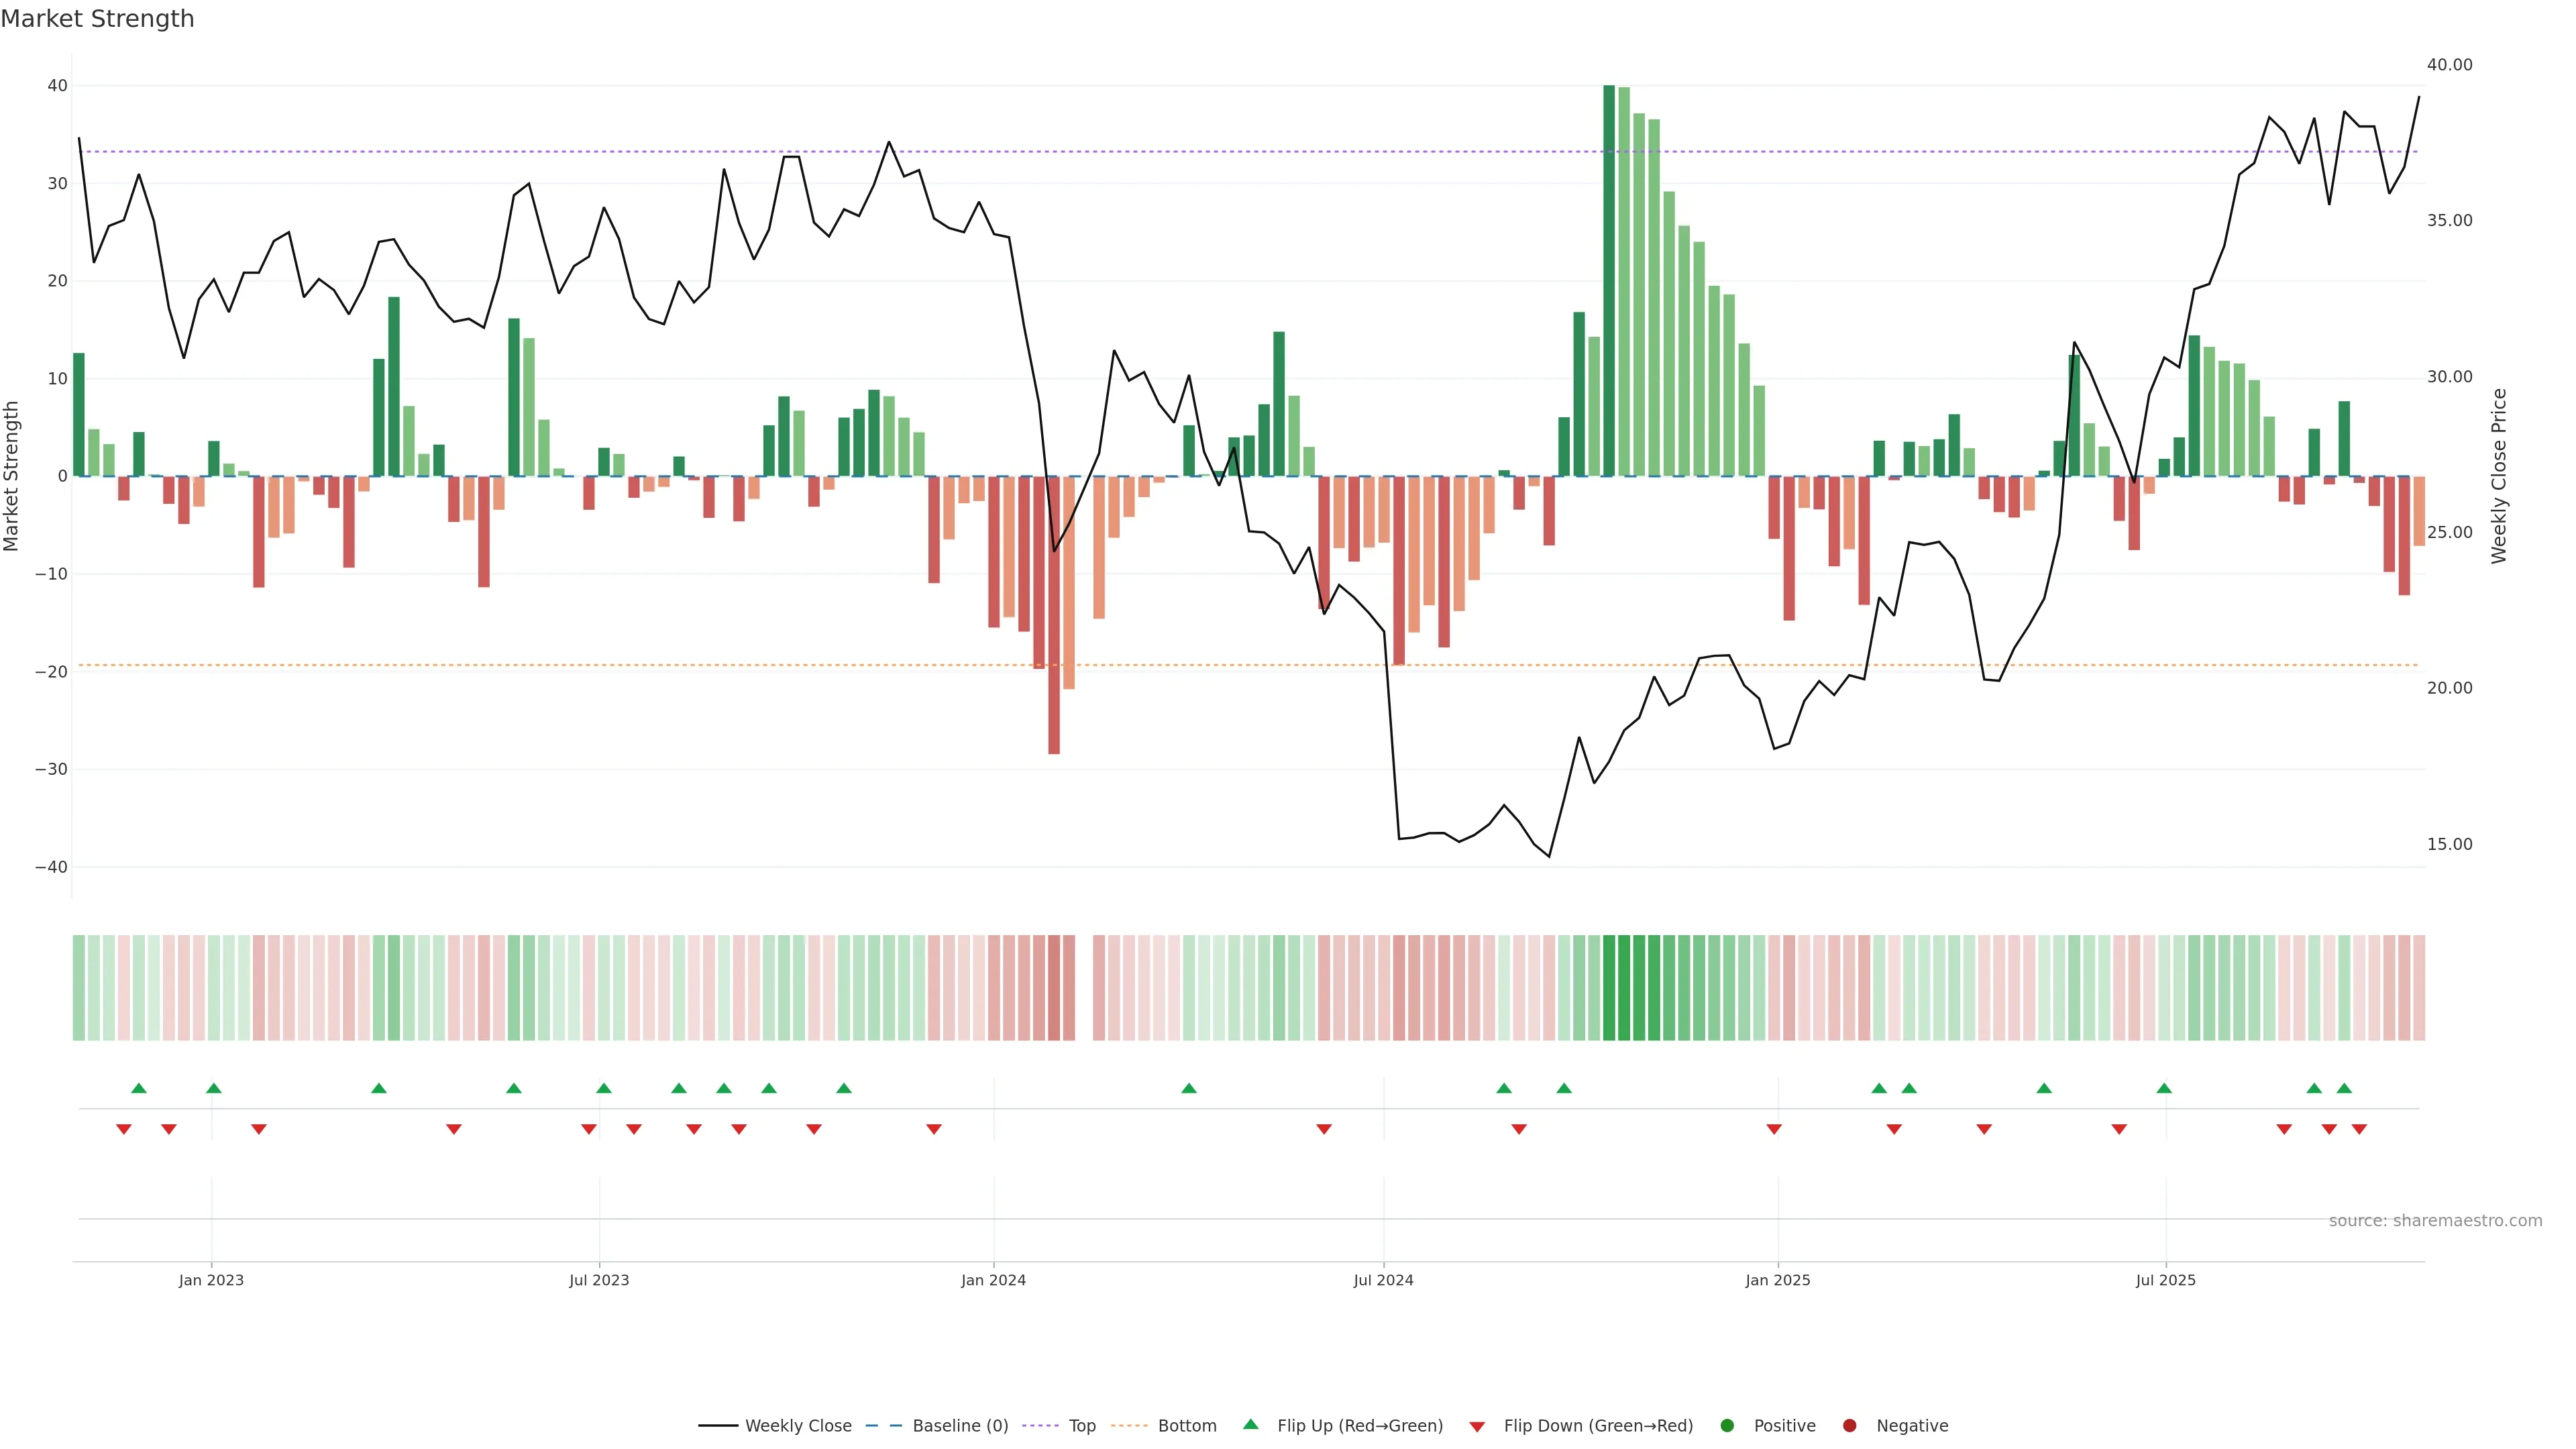2576x1449 pixels.
Task: Click the Jul 2023 x-axis label
Action: (x=599, y=1280)
